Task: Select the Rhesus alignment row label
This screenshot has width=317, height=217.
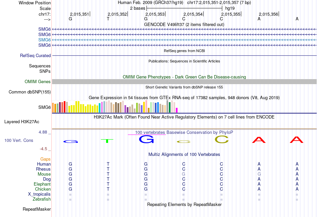Action: click(x=43, y=169)
